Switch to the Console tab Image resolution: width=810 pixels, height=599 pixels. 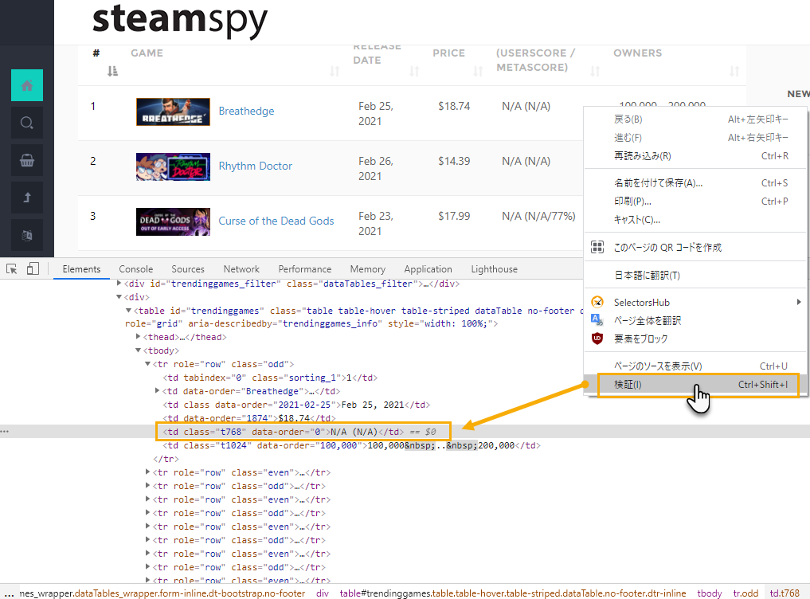pyautogui.click(x=136, y=269)
